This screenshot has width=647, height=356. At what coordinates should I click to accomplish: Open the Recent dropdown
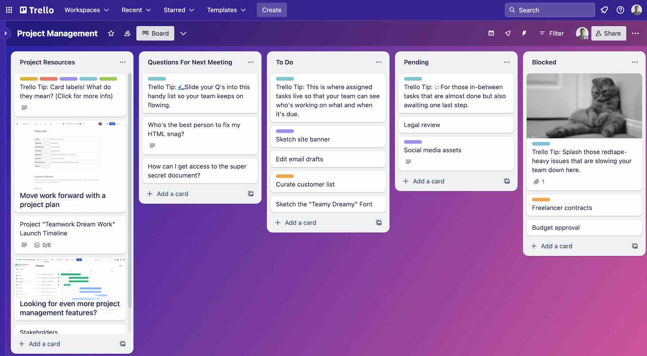136,10
